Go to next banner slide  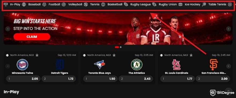[x=228, y=29]
